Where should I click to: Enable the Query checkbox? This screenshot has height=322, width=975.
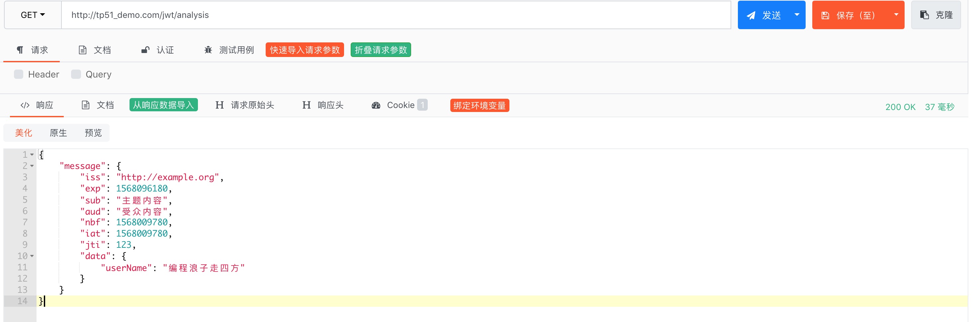pyautogui.click(x=76, y=74)
